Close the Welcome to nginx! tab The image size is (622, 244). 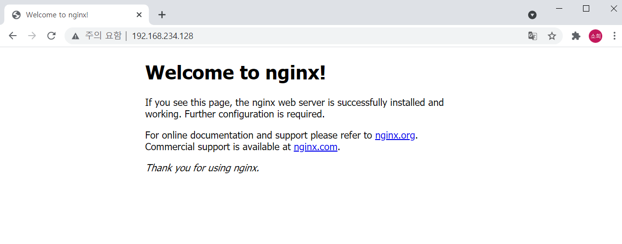[x=139, y=14]
